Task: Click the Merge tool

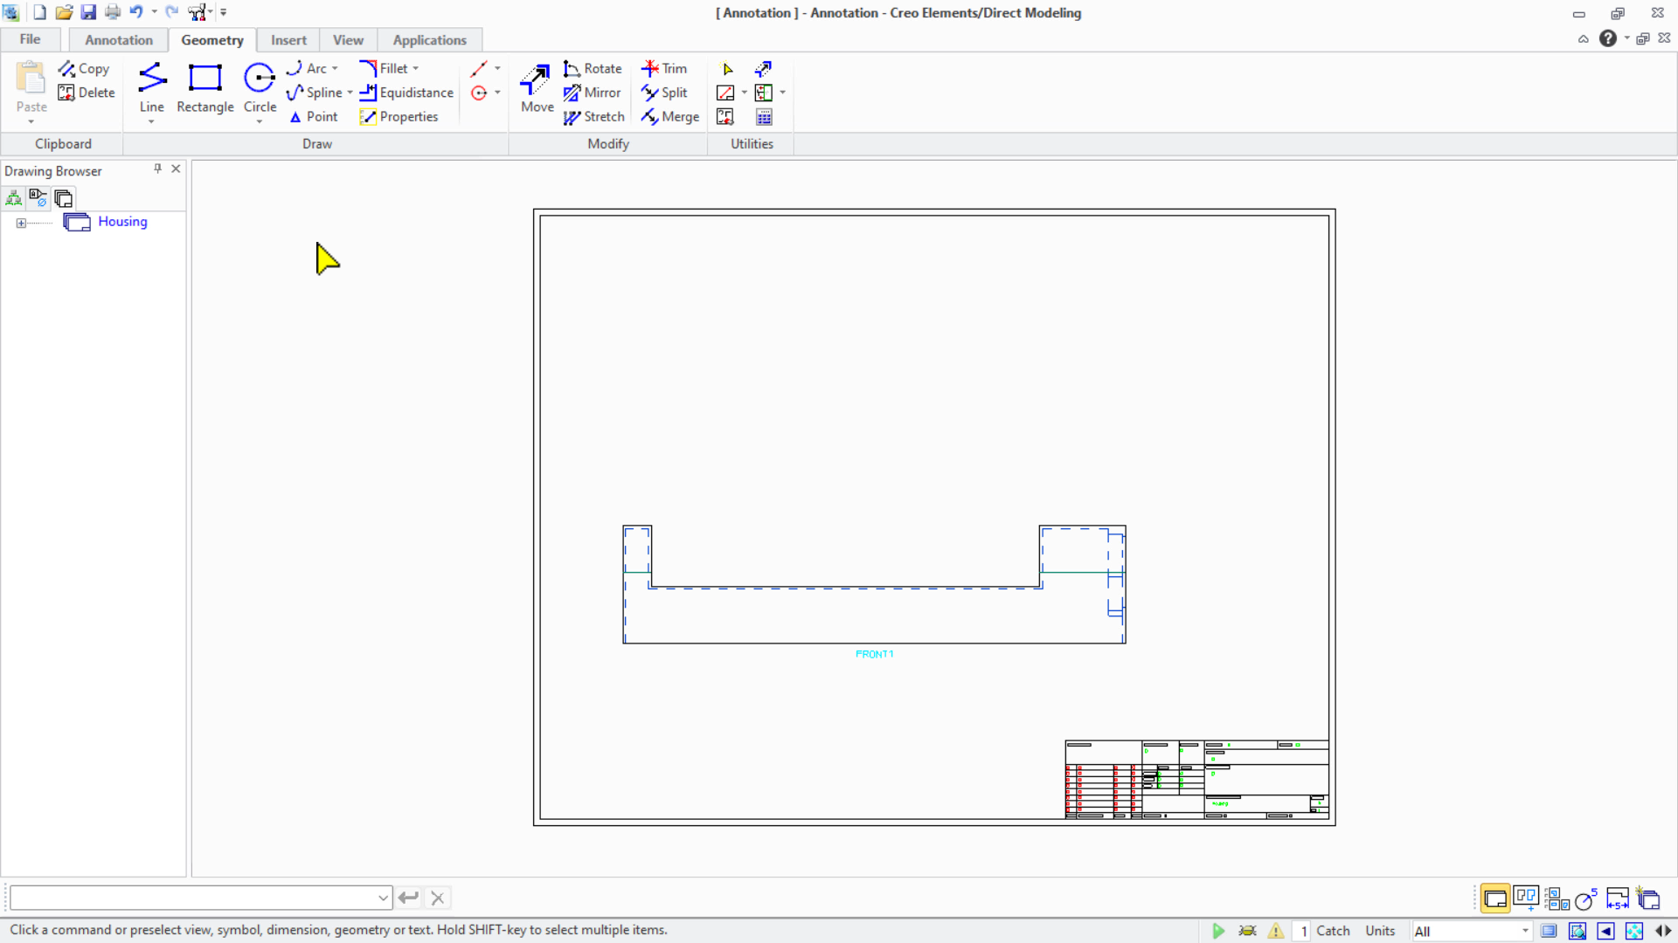Action: coord(670,117)
